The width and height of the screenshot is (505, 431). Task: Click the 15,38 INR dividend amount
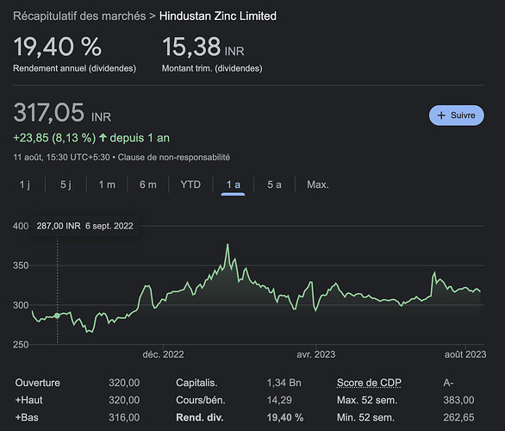(203, 47)
